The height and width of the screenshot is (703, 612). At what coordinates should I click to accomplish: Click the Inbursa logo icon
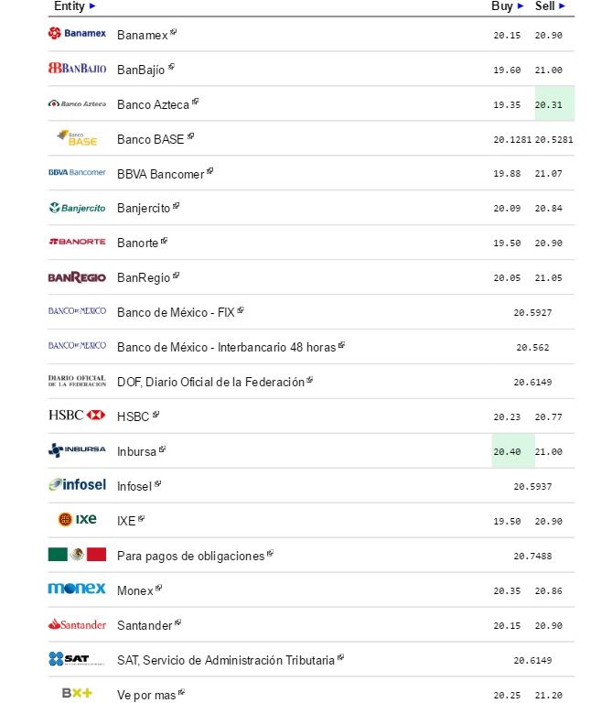point(77,450)
